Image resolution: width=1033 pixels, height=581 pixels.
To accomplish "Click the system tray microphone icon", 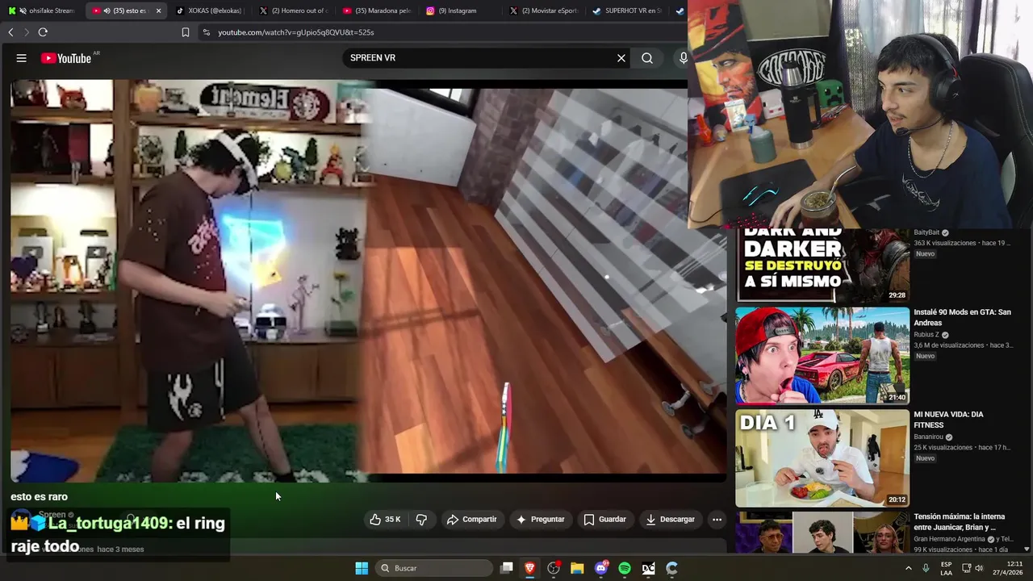I will point(926,568).
